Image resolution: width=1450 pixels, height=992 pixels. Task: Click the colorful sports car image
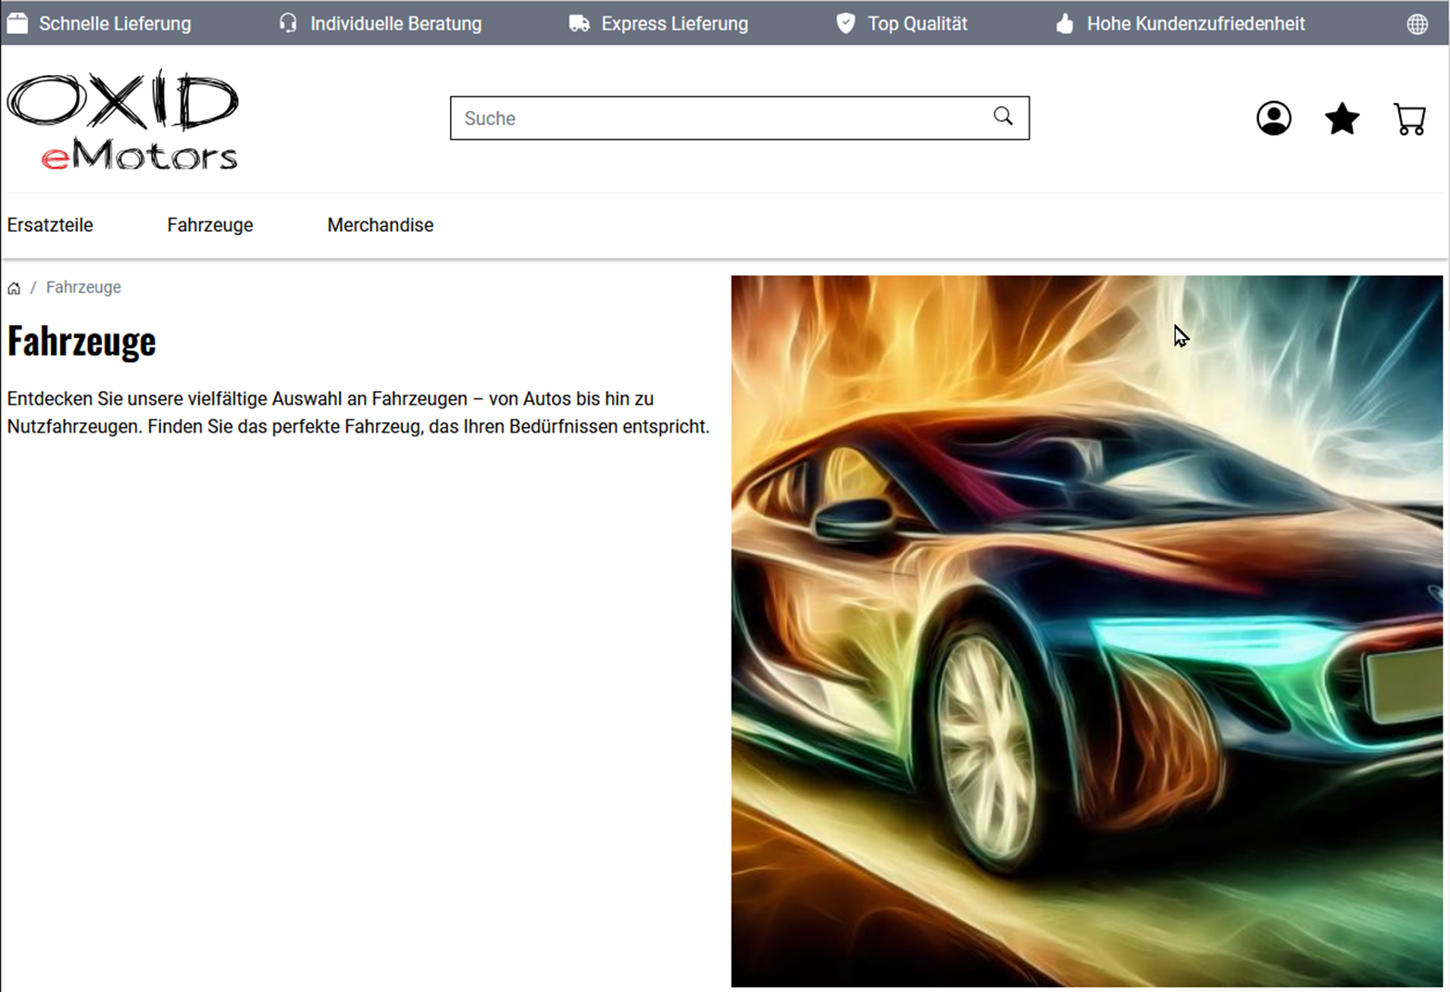(1086, 630)
